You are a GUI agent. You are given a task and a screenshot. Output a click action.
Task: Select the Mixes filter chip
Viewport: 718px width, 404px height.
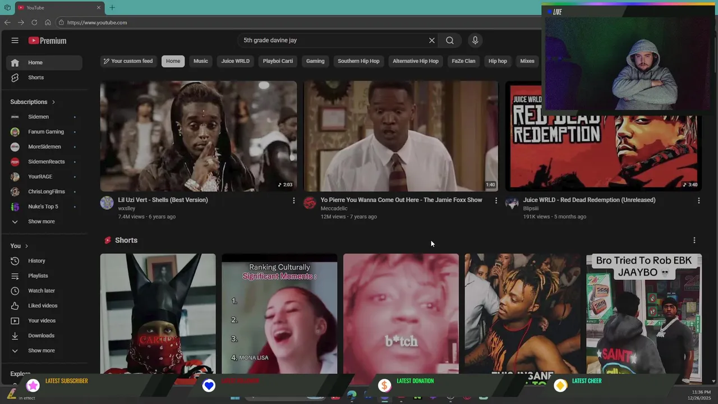[527, 61]
